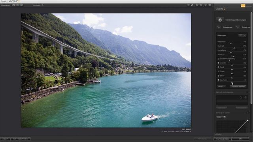253x142 pixels.
Task: Click the Groeperen group icon
Action: click(x=219, y=27)
